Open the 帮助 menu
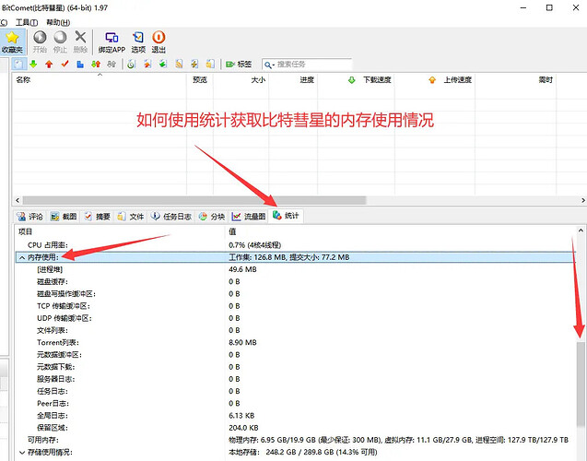 point(56,22)
